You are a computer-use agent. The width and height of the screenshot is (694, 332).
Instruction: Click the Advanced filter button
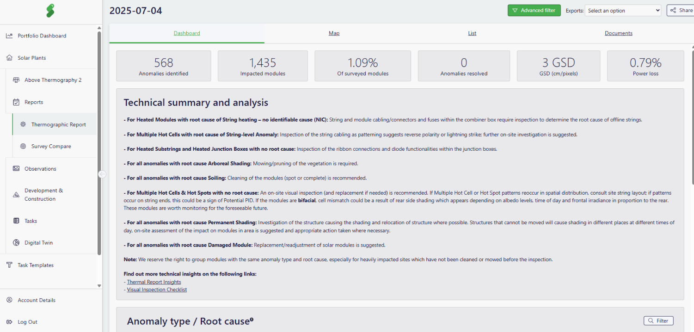534,11
